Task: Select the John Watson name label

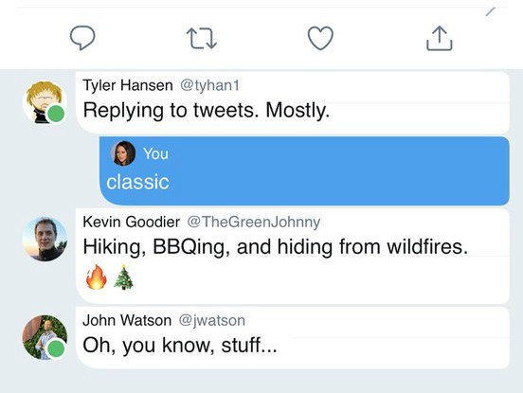Action: (x=127, y=320)
